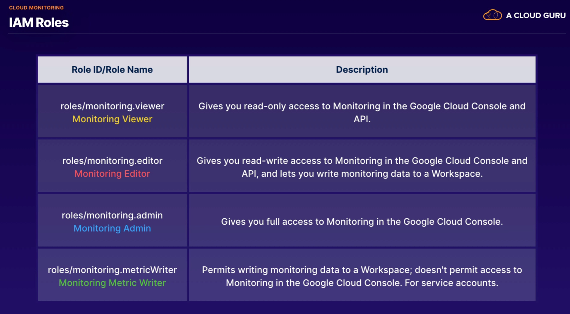Screen dimensions: 570x314
Task: Select the 'roles/monitoring.viewer' role ID text
Action: [112, 106]
